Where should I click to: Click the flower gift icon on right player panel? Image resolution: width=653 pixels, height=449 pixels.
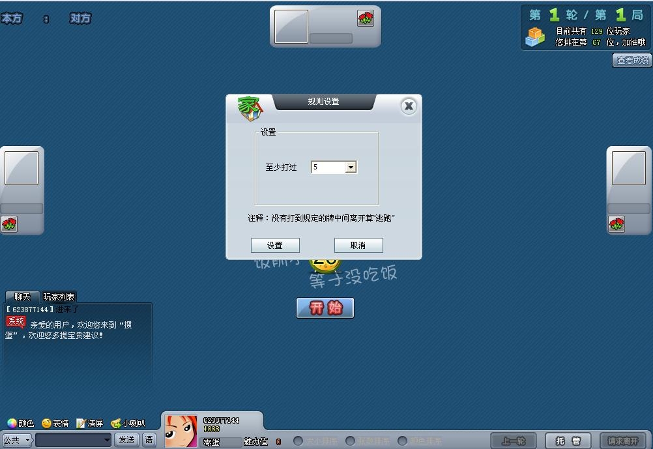[617, 225]
